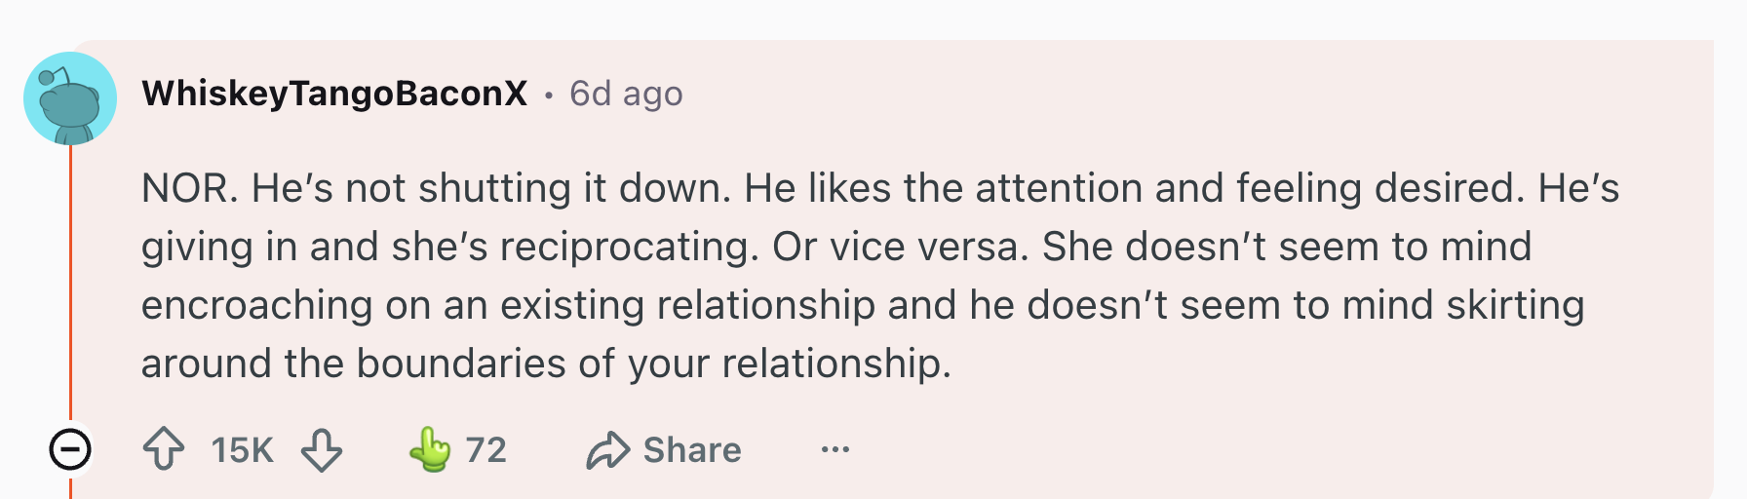Click the Share label
Image resolution: width=1747 pixels, height=499 pixels.
tap(692, 450)
